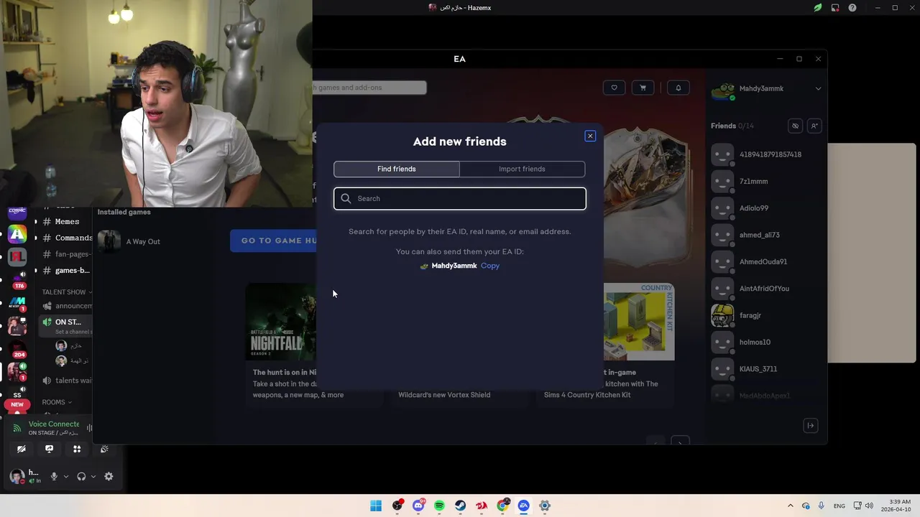Viewport: 920px width, 517px height.
Task: Open Discord server with 176 badge
Action: point(17,279)
